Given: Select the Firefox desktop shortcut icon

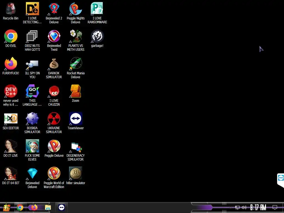Looking at the screenshot, I should (x=11, y=64).
